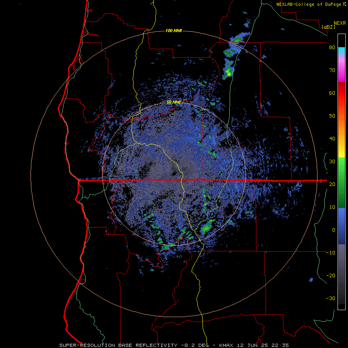Click the 10 dBZ scale value

pos(332,207)
